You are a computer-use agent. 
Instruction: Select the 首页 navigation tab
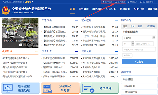tap(72, 9)
